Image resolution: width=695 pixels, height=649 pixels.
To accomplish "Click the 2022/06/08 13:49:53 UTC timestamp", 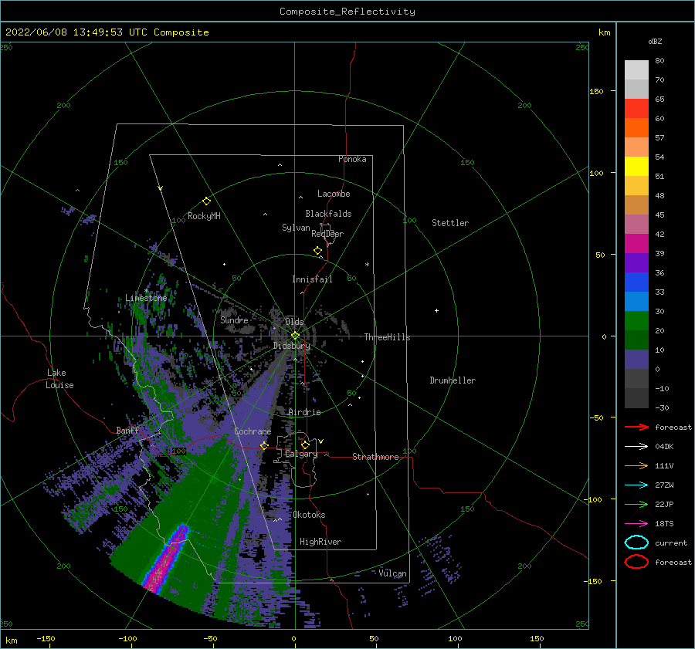I will 70,32.
